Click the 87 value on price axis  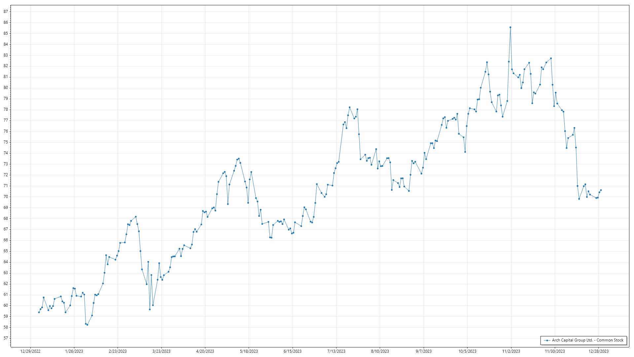(x=6, y=12)
